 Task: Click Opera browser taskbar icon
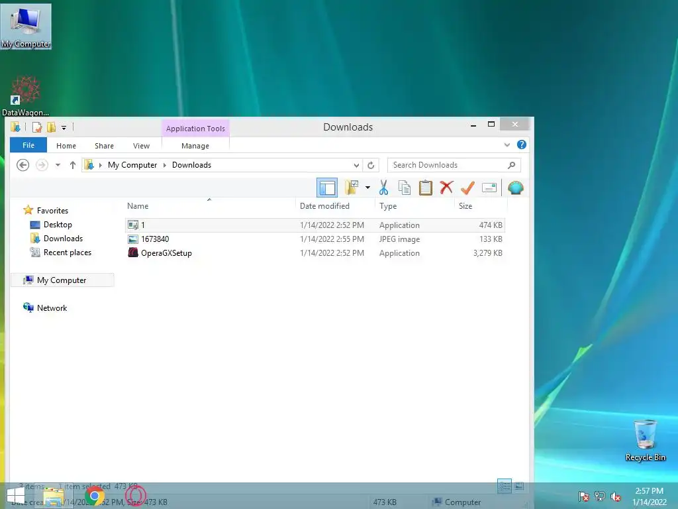[135, 496]
